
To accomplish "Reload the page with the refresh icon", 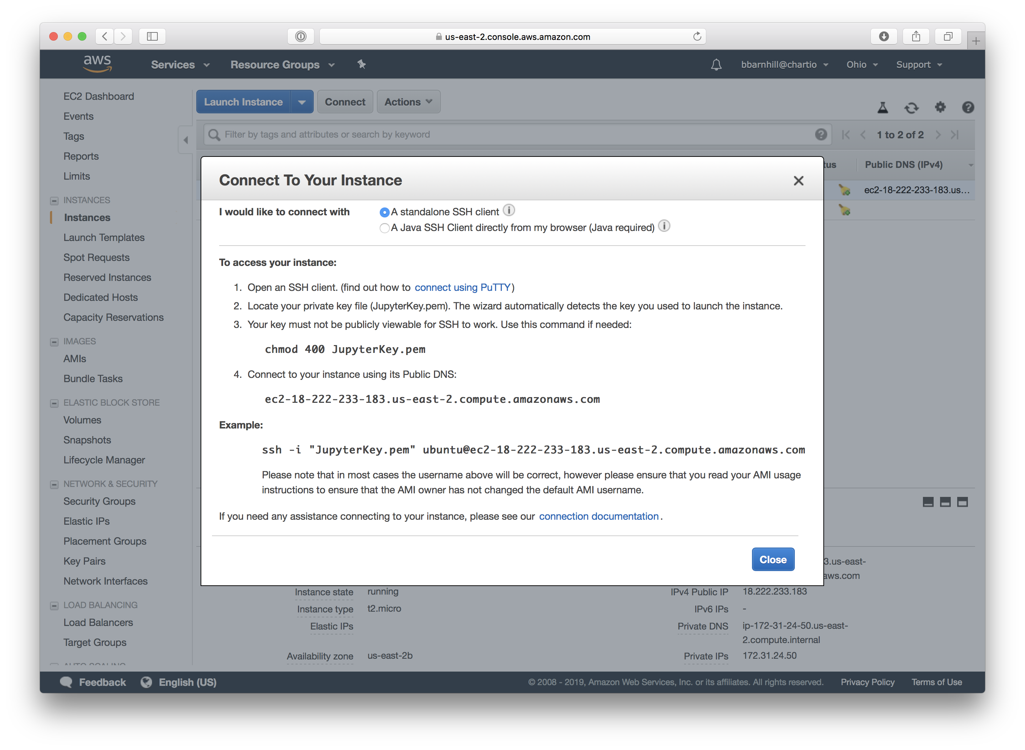I will 697,36.
